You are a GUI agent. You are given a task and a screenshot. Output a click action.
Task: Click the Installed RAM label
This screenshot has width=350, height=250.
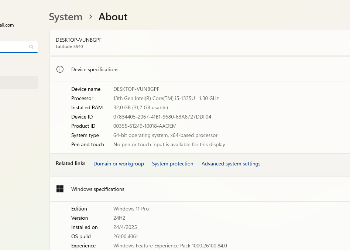pyautogui.click(x=87, y=107)
